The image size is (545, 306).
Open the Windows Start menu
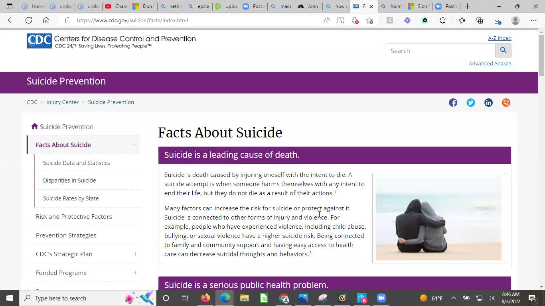click(x=10, y=298)
